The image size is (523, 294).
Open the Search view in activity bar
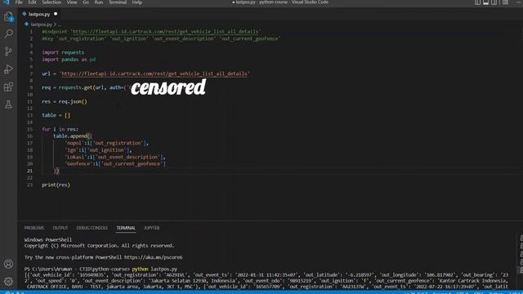coord(8,33)
